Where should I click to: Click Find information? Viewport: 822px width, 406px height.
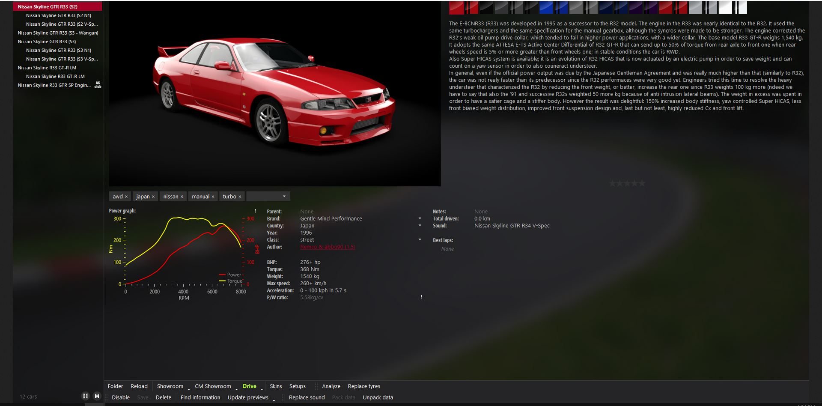(200, 397)
